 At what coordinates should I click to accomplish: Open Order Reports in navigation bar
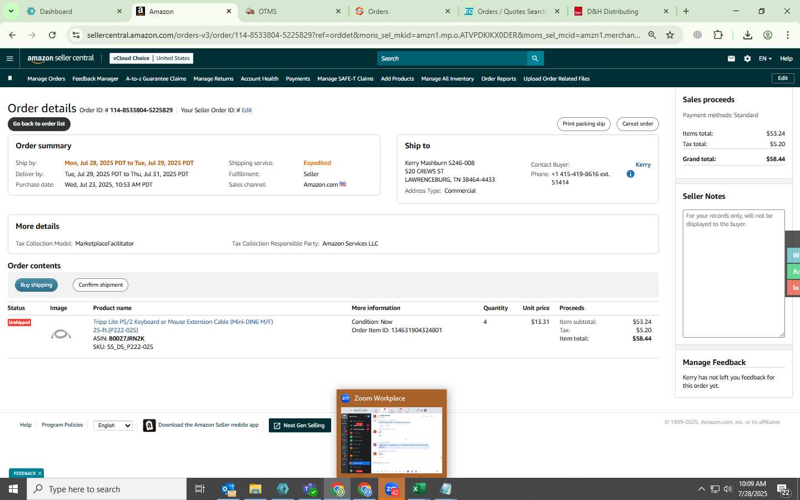click(498, 79)
